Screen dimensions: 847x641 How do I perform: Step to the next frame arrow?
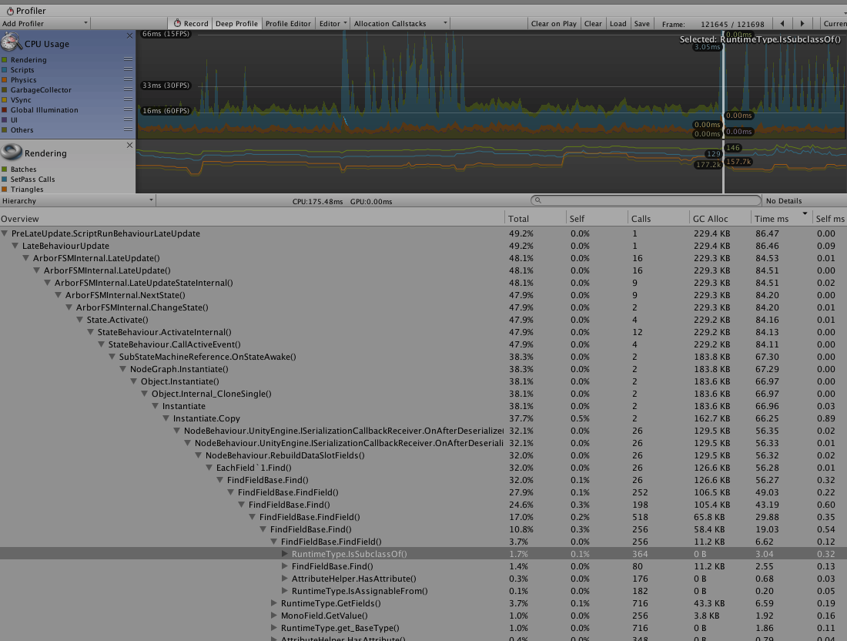[x=802, y=24]
